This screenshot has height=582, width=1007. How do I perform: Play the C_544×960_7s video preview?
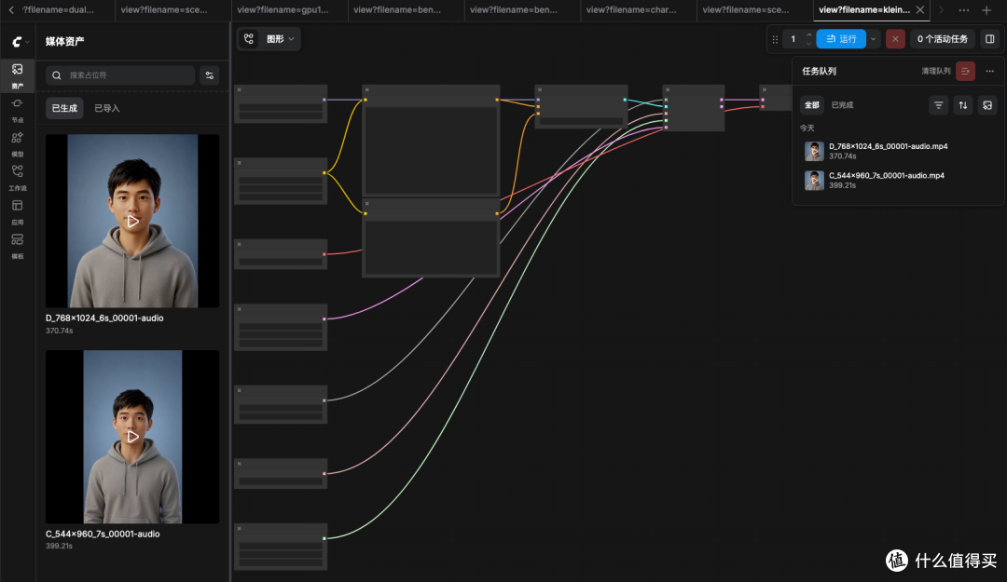[x=132, y=437]
